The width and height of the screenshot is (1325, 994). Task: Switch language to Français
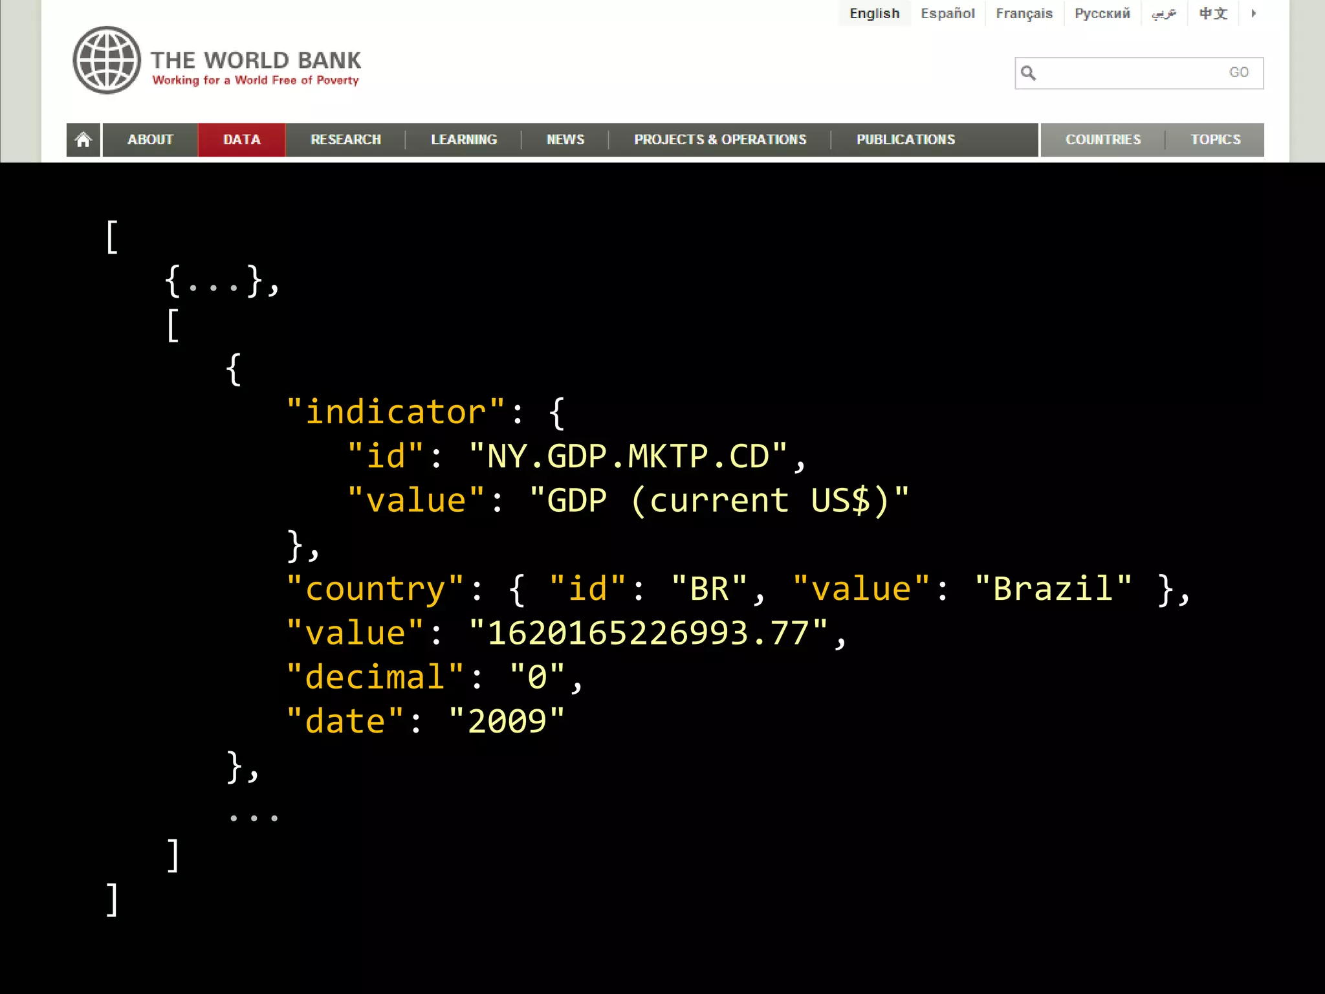(x=1024, y=13)
